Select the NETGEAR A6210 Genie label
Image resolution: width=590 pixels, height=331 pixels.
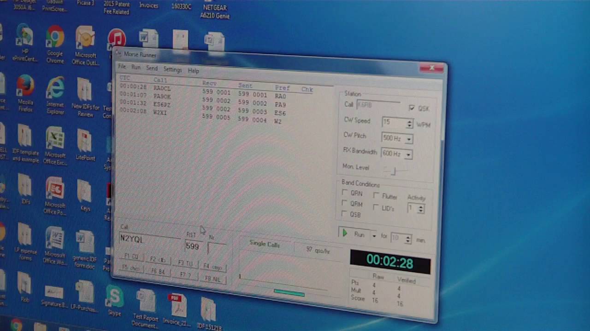point(215,12)
